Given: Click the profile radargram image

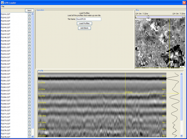Looking at the screenshot, I should 102,105.
